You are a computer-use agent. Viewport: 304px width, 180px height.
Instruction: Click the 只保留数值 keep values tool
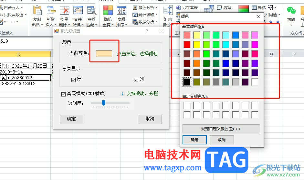(x=13, y=15)
